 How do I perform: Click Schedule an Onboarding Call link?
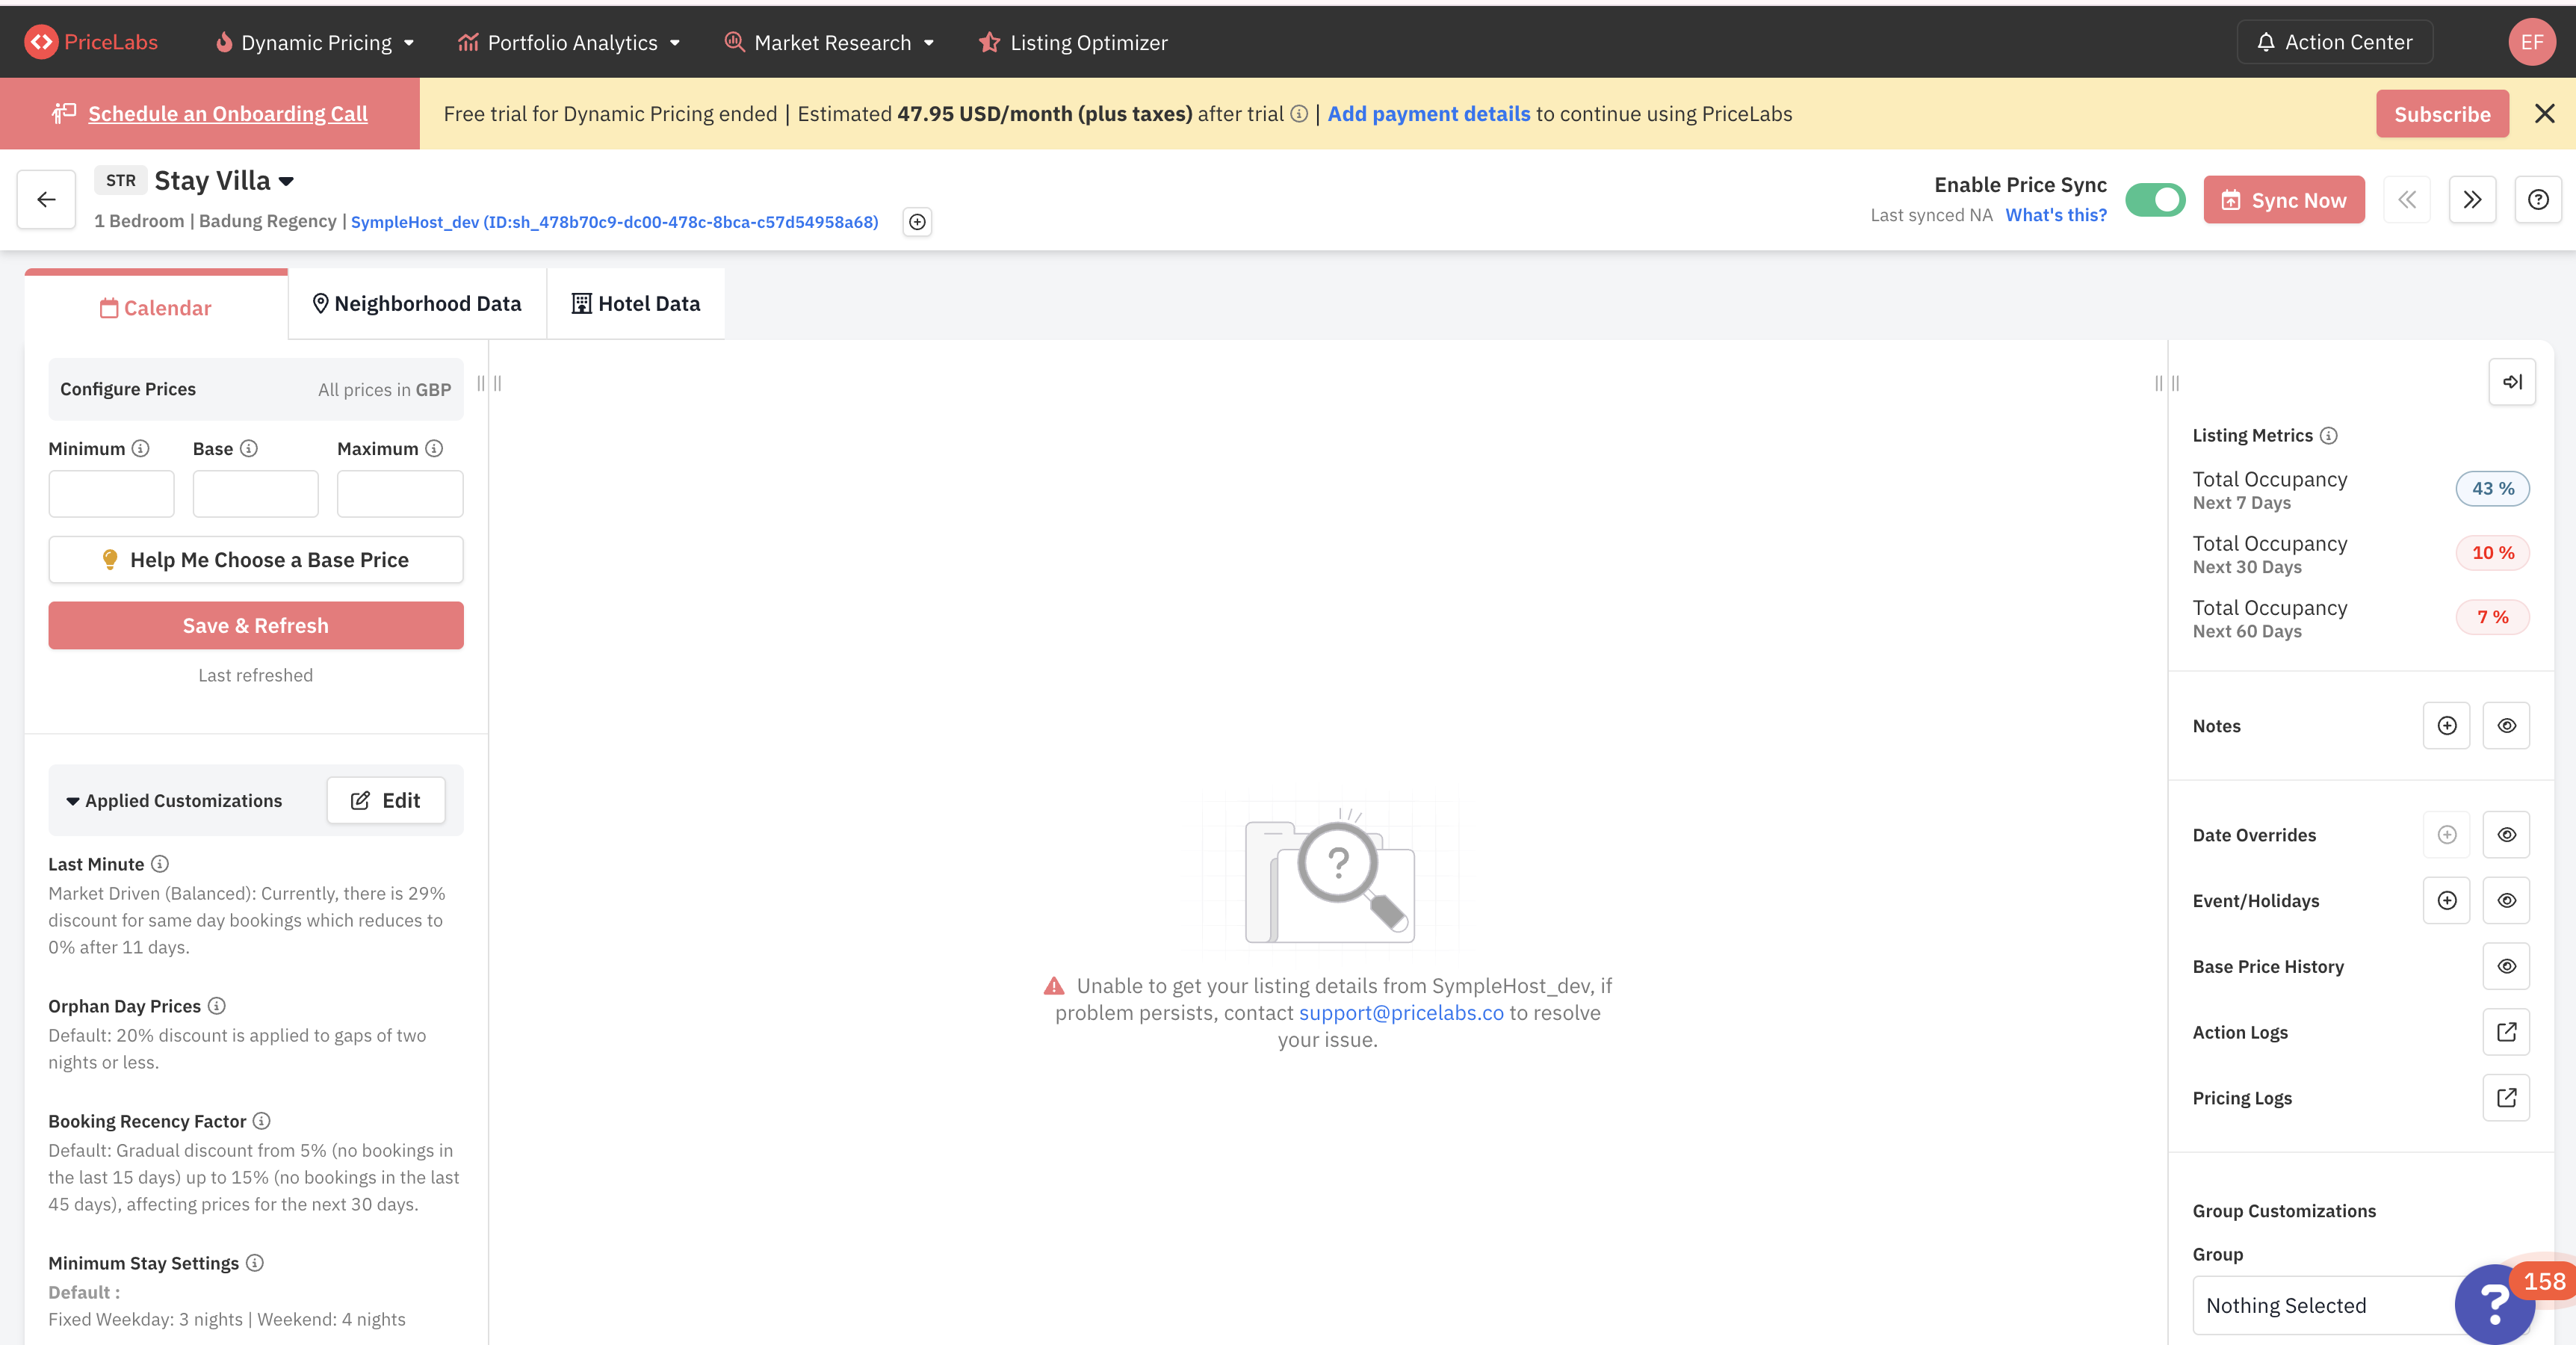228,114
